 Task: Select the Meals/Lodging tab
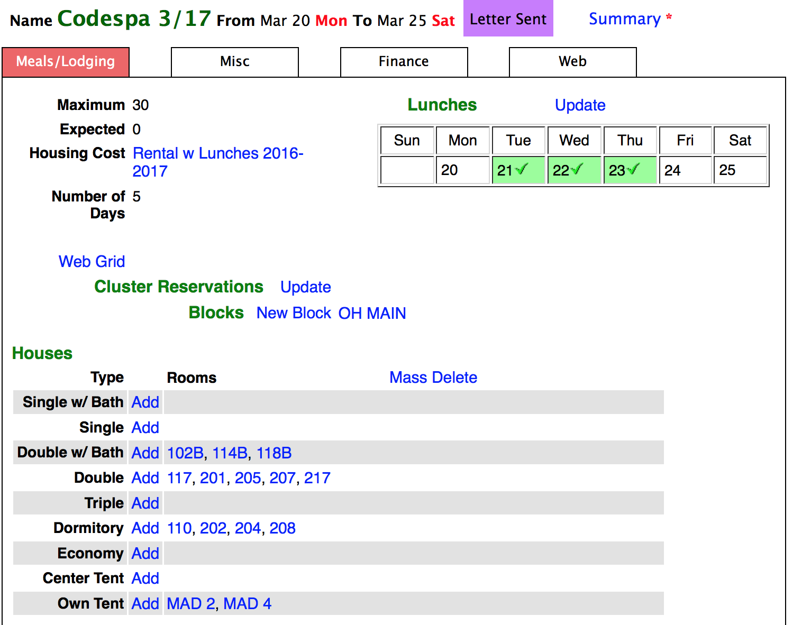pyautogui.click(x=66, y=62)
